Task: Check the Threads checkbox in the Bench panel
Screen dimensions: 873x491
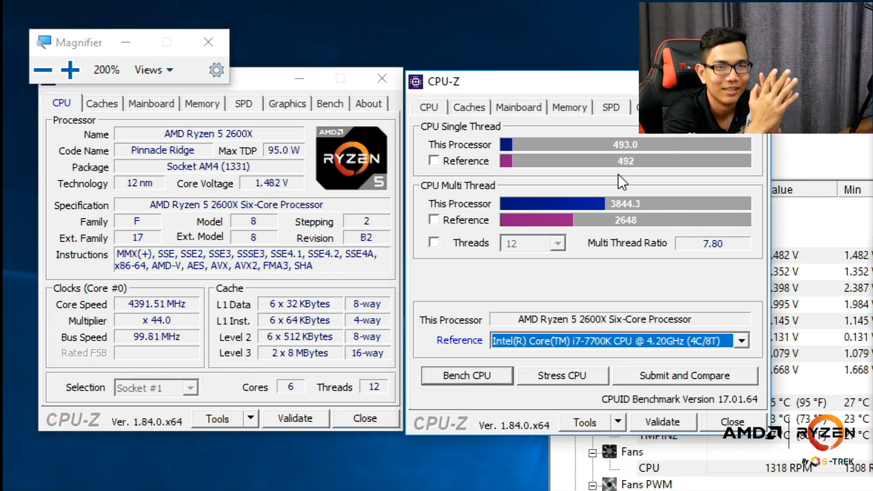Action: pos(434,243)
